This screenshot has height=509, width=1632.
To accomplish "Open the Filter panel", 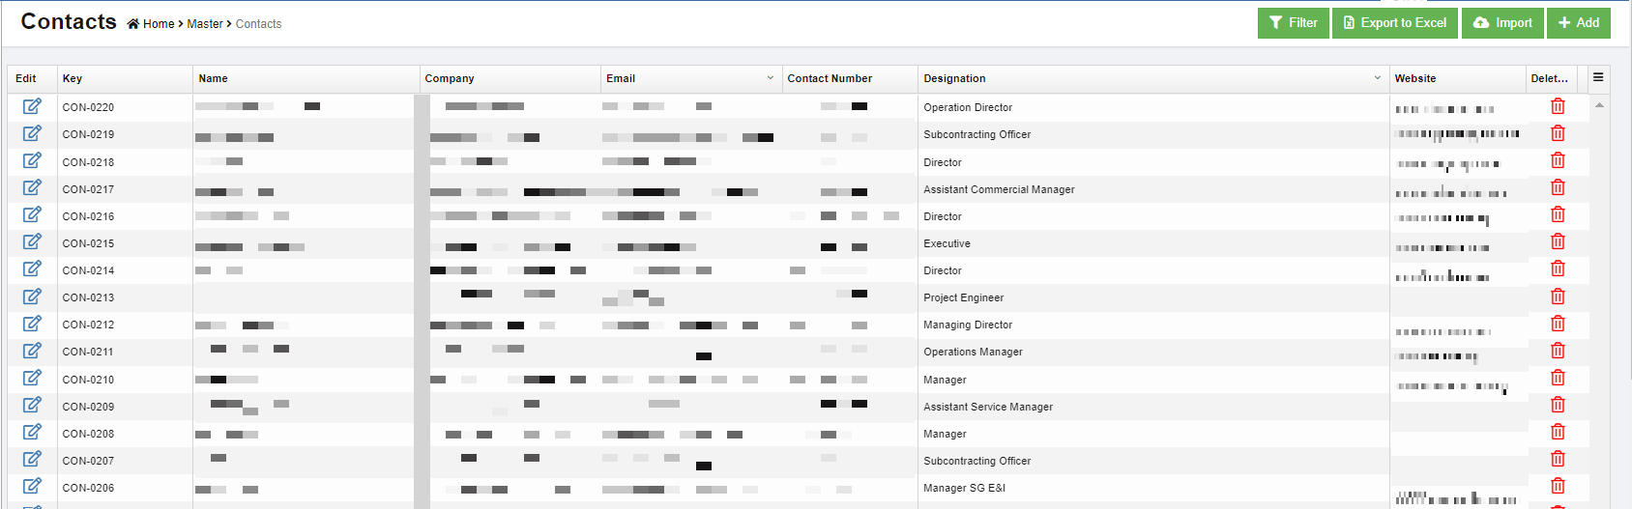I will click(1293, 23).
